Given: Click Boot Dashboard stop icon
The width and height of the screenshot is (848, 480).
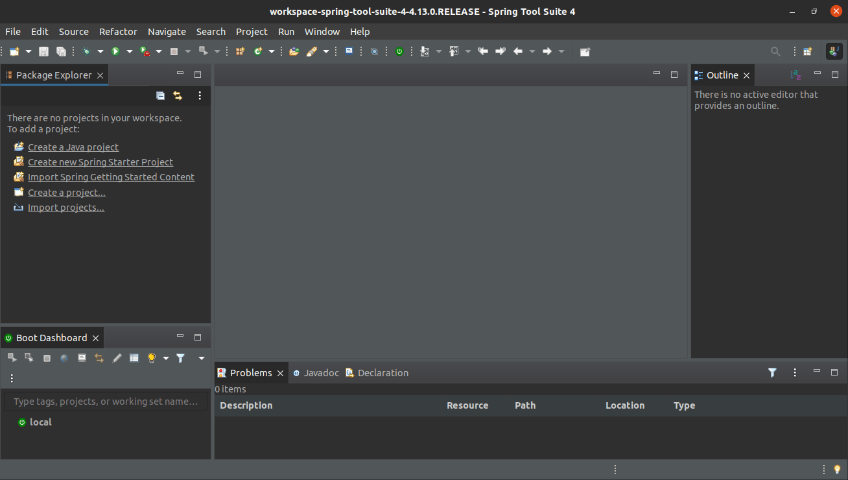Looking at the screenshot, I should (47, 358).
